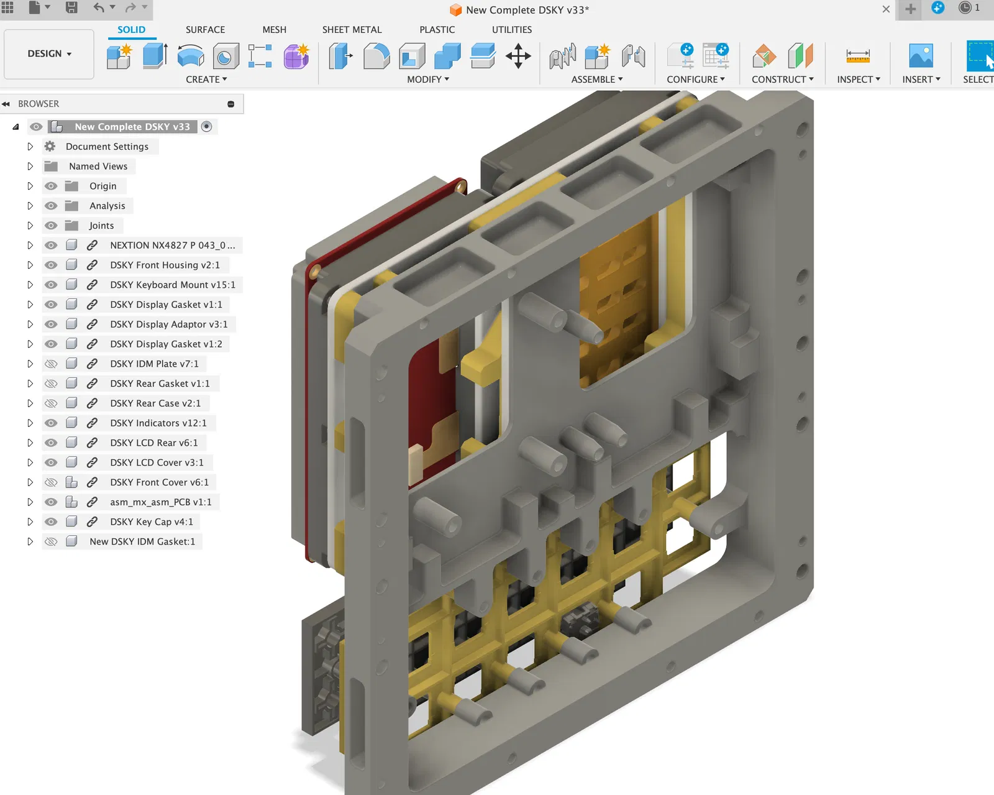Viewport: 994px width, 795px height.
Task: Select the Extrude tool
Action: tap(155, 56)
